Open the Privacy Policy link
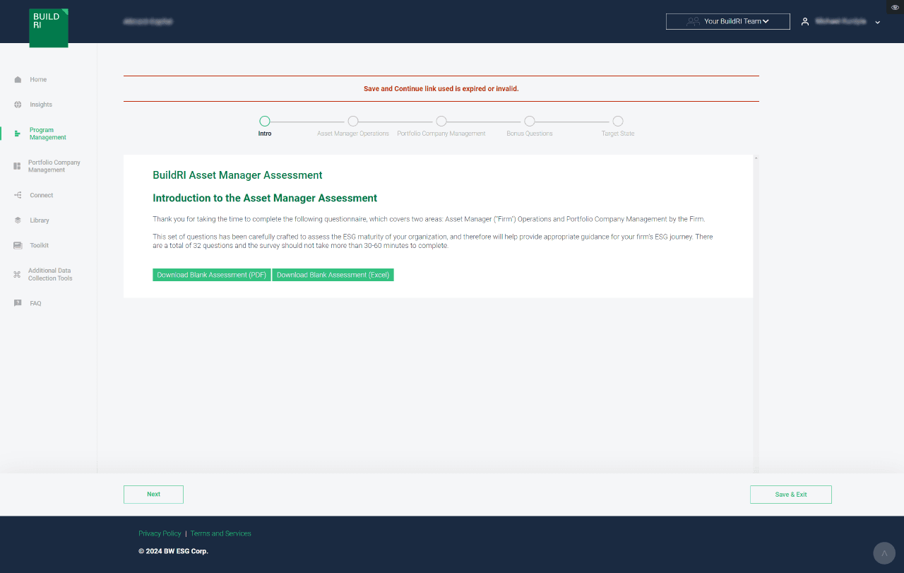Screen dimensions: 904x573 pos(160,533)
